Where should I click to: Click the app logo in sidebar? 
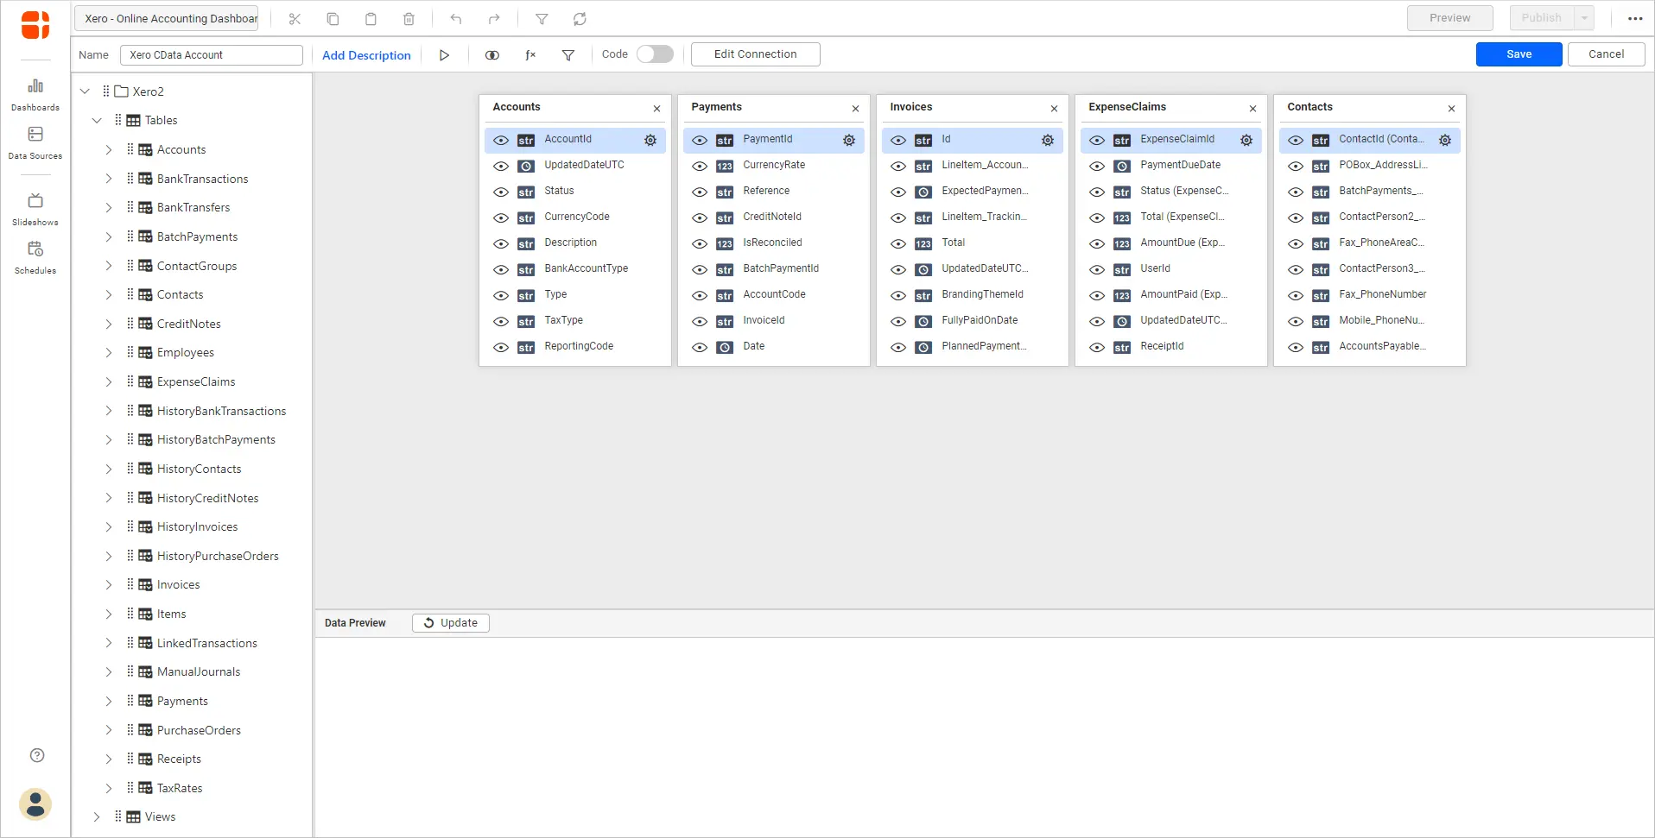pos(35,25)
